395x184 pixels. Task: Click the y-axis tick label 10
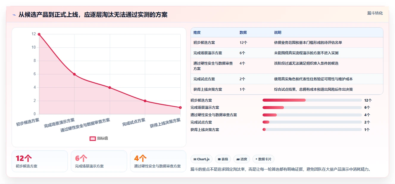click(x=34, y=47)
